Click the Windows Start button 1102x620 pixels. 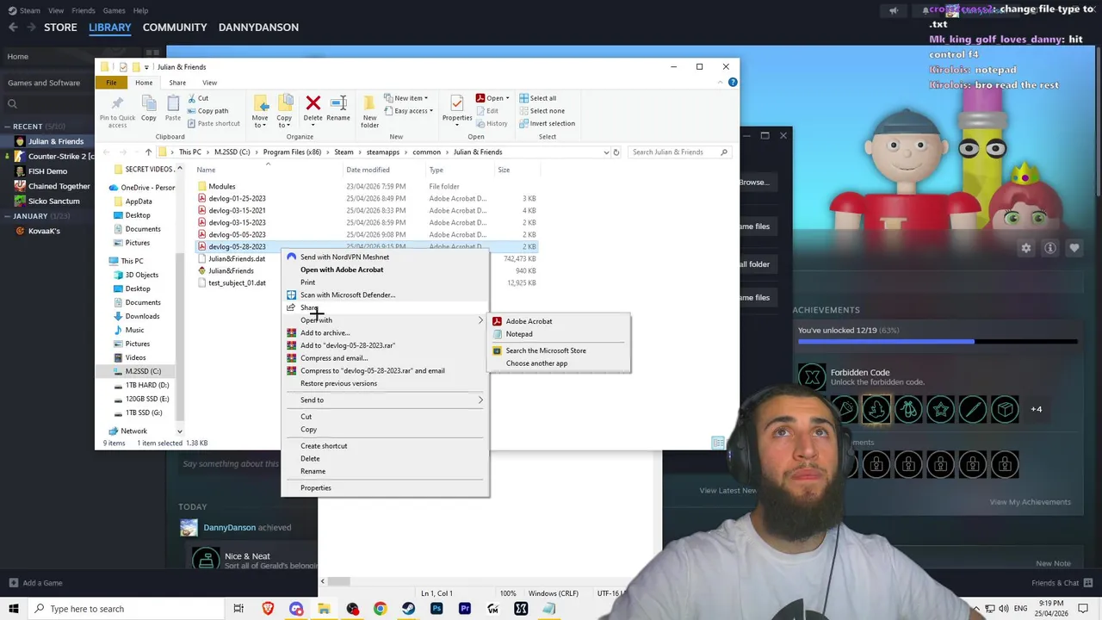click(13, 609)
